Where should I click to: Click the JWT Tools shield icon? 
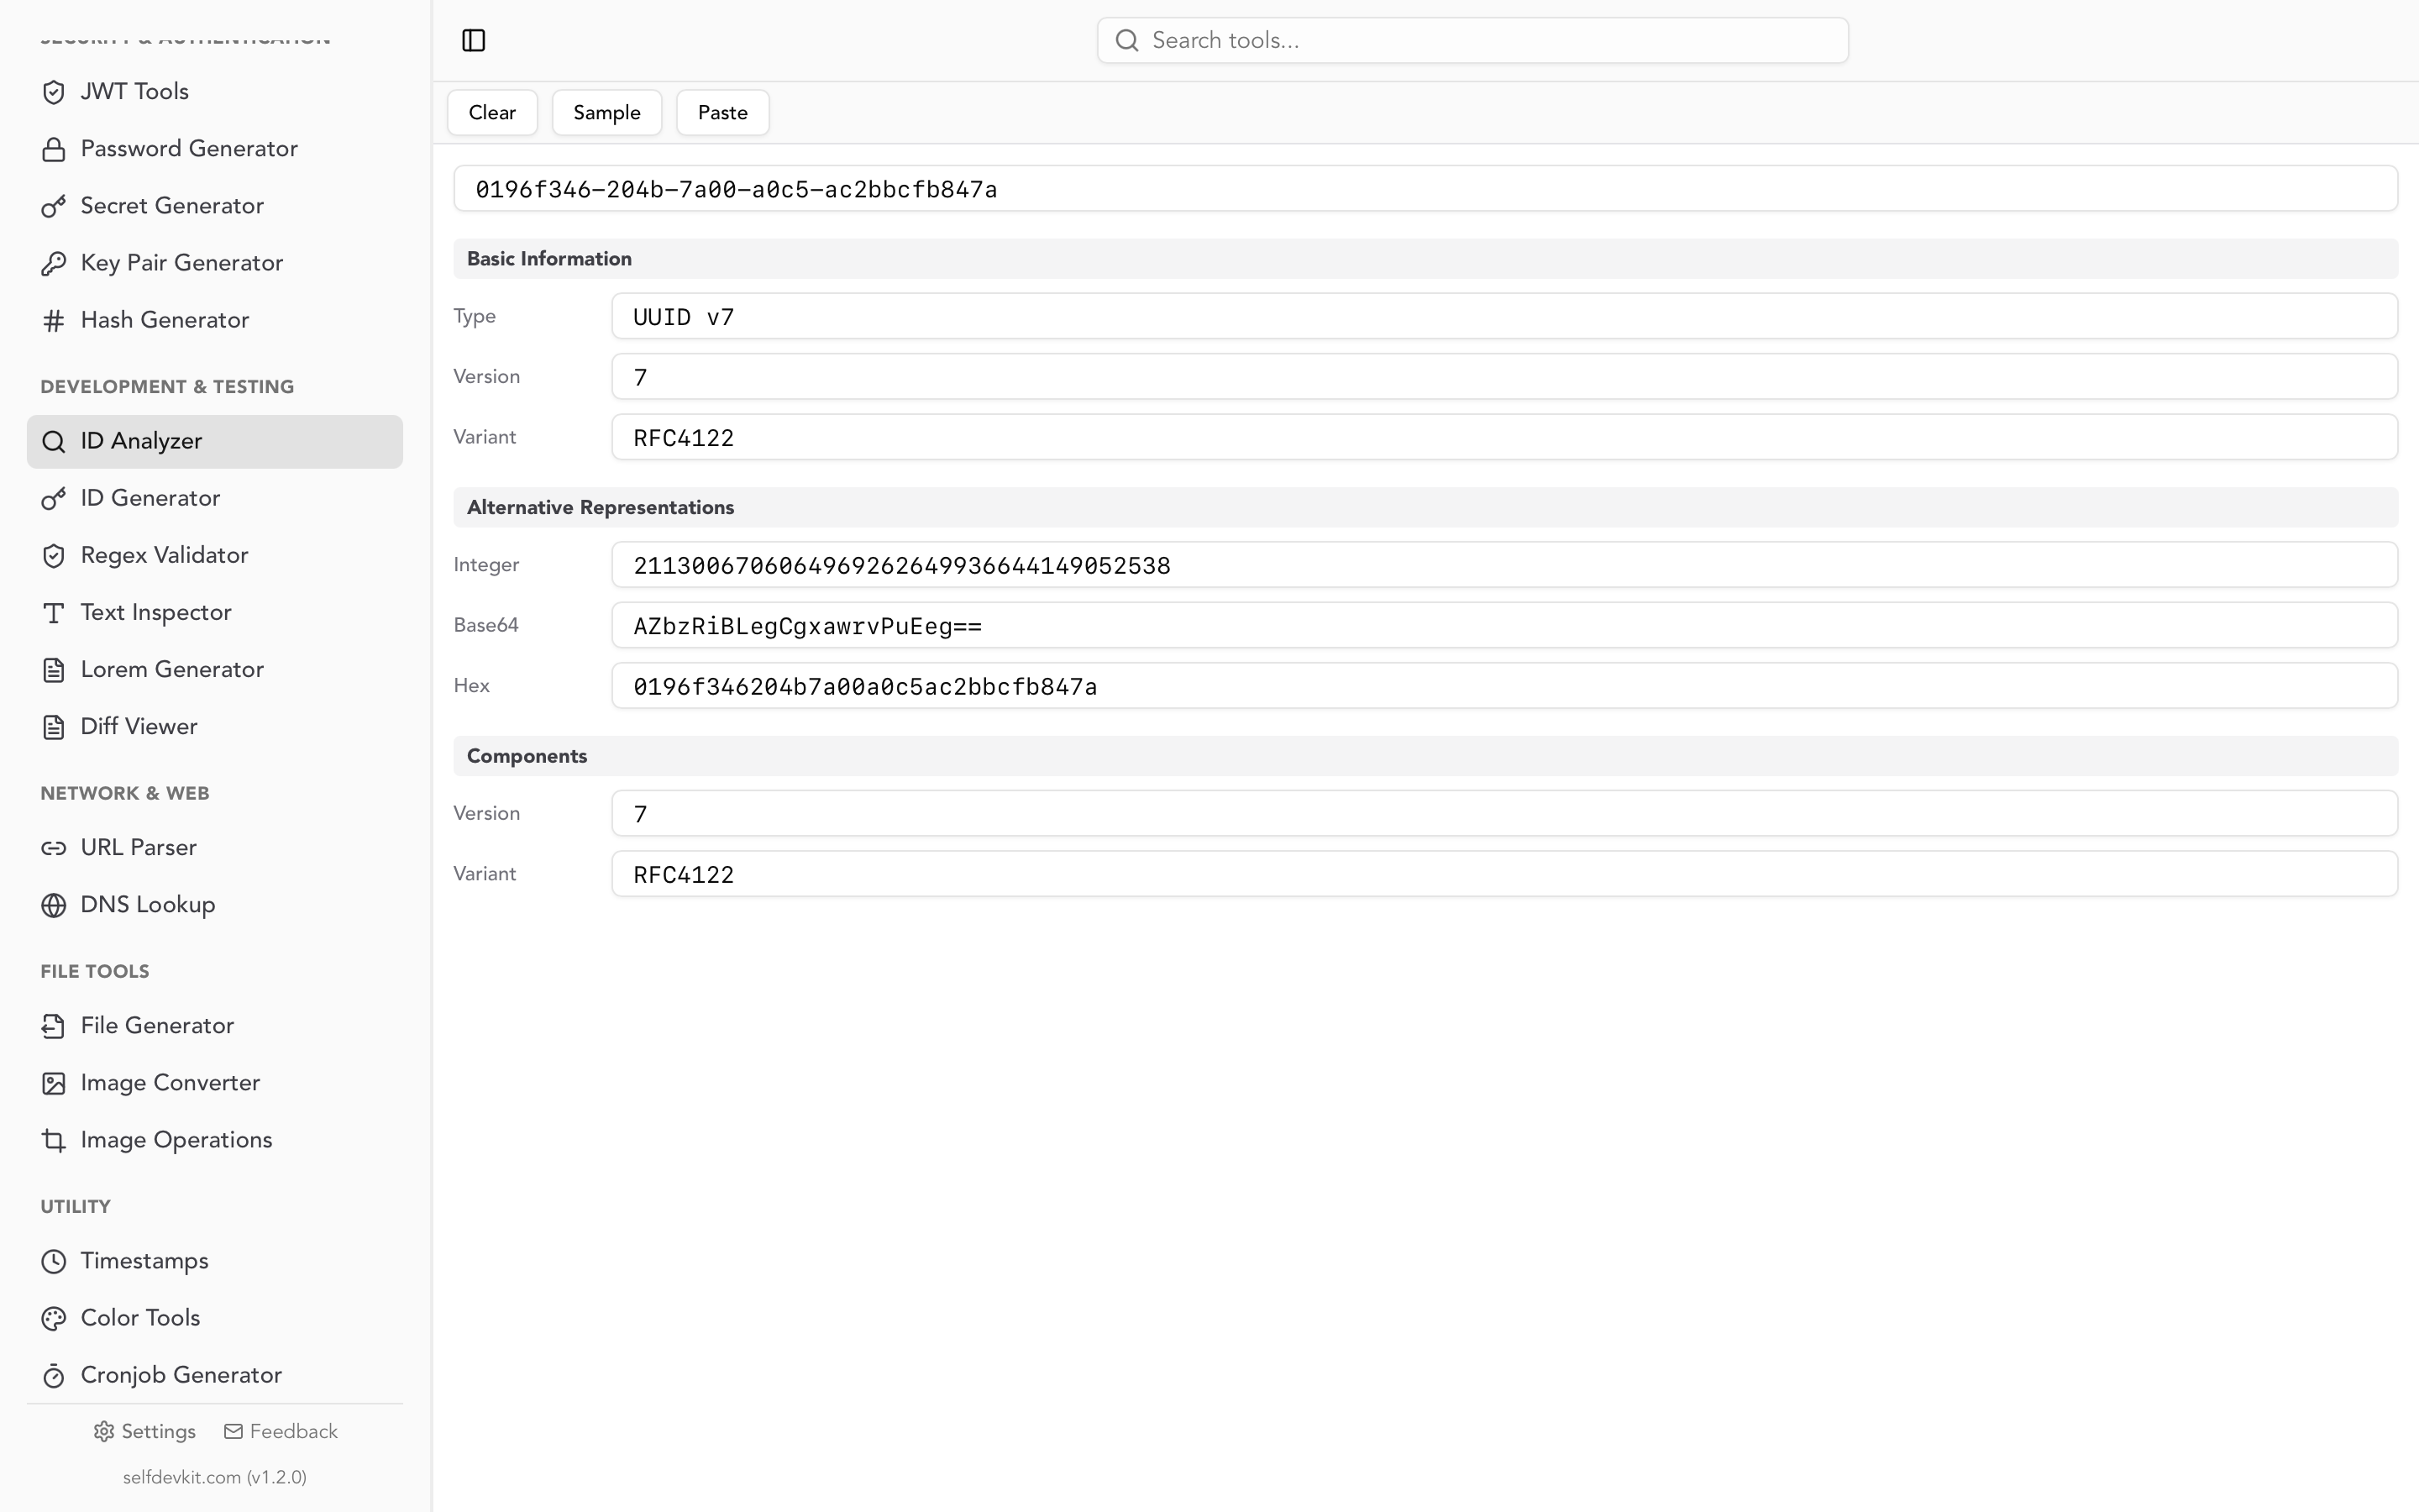click(54, 92)
